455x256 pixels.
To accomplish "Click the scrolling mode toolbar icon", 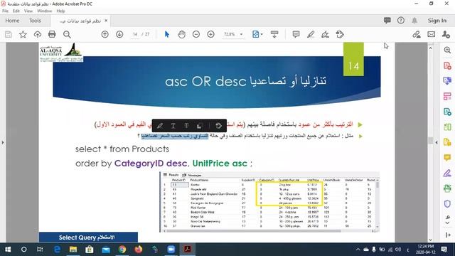I will (274, 35).
